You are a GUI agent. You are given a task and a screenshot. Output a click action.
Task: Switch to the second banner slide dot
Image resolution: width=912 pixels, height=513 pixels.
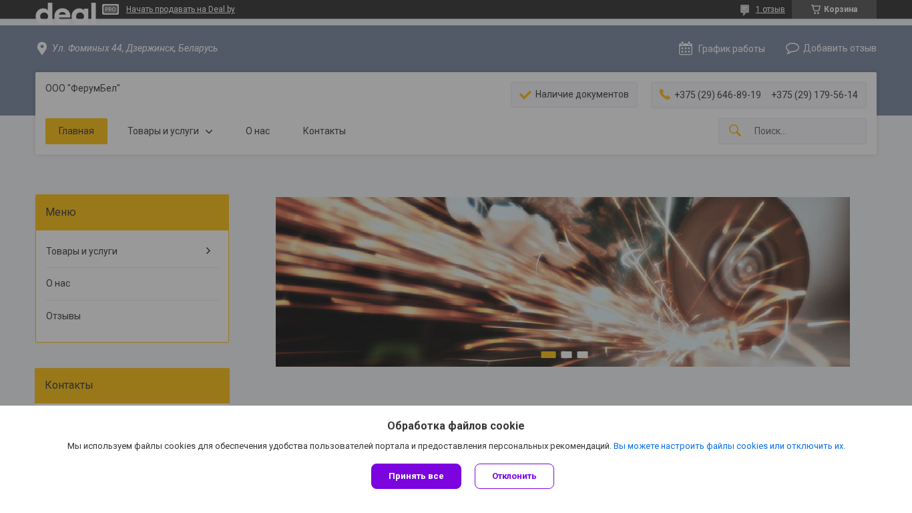point(566,355)
